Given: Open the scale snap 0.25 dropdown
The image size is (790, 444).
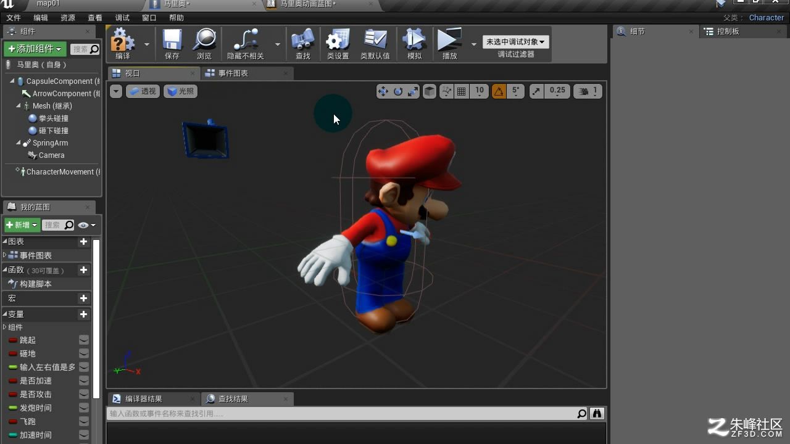Looking at the screenshot, I should coord(557,91).
